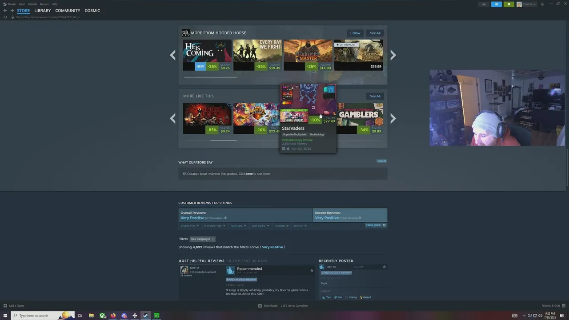Vote Yes on SaltyPup's review
569x320 pixels.
(326, 297)
